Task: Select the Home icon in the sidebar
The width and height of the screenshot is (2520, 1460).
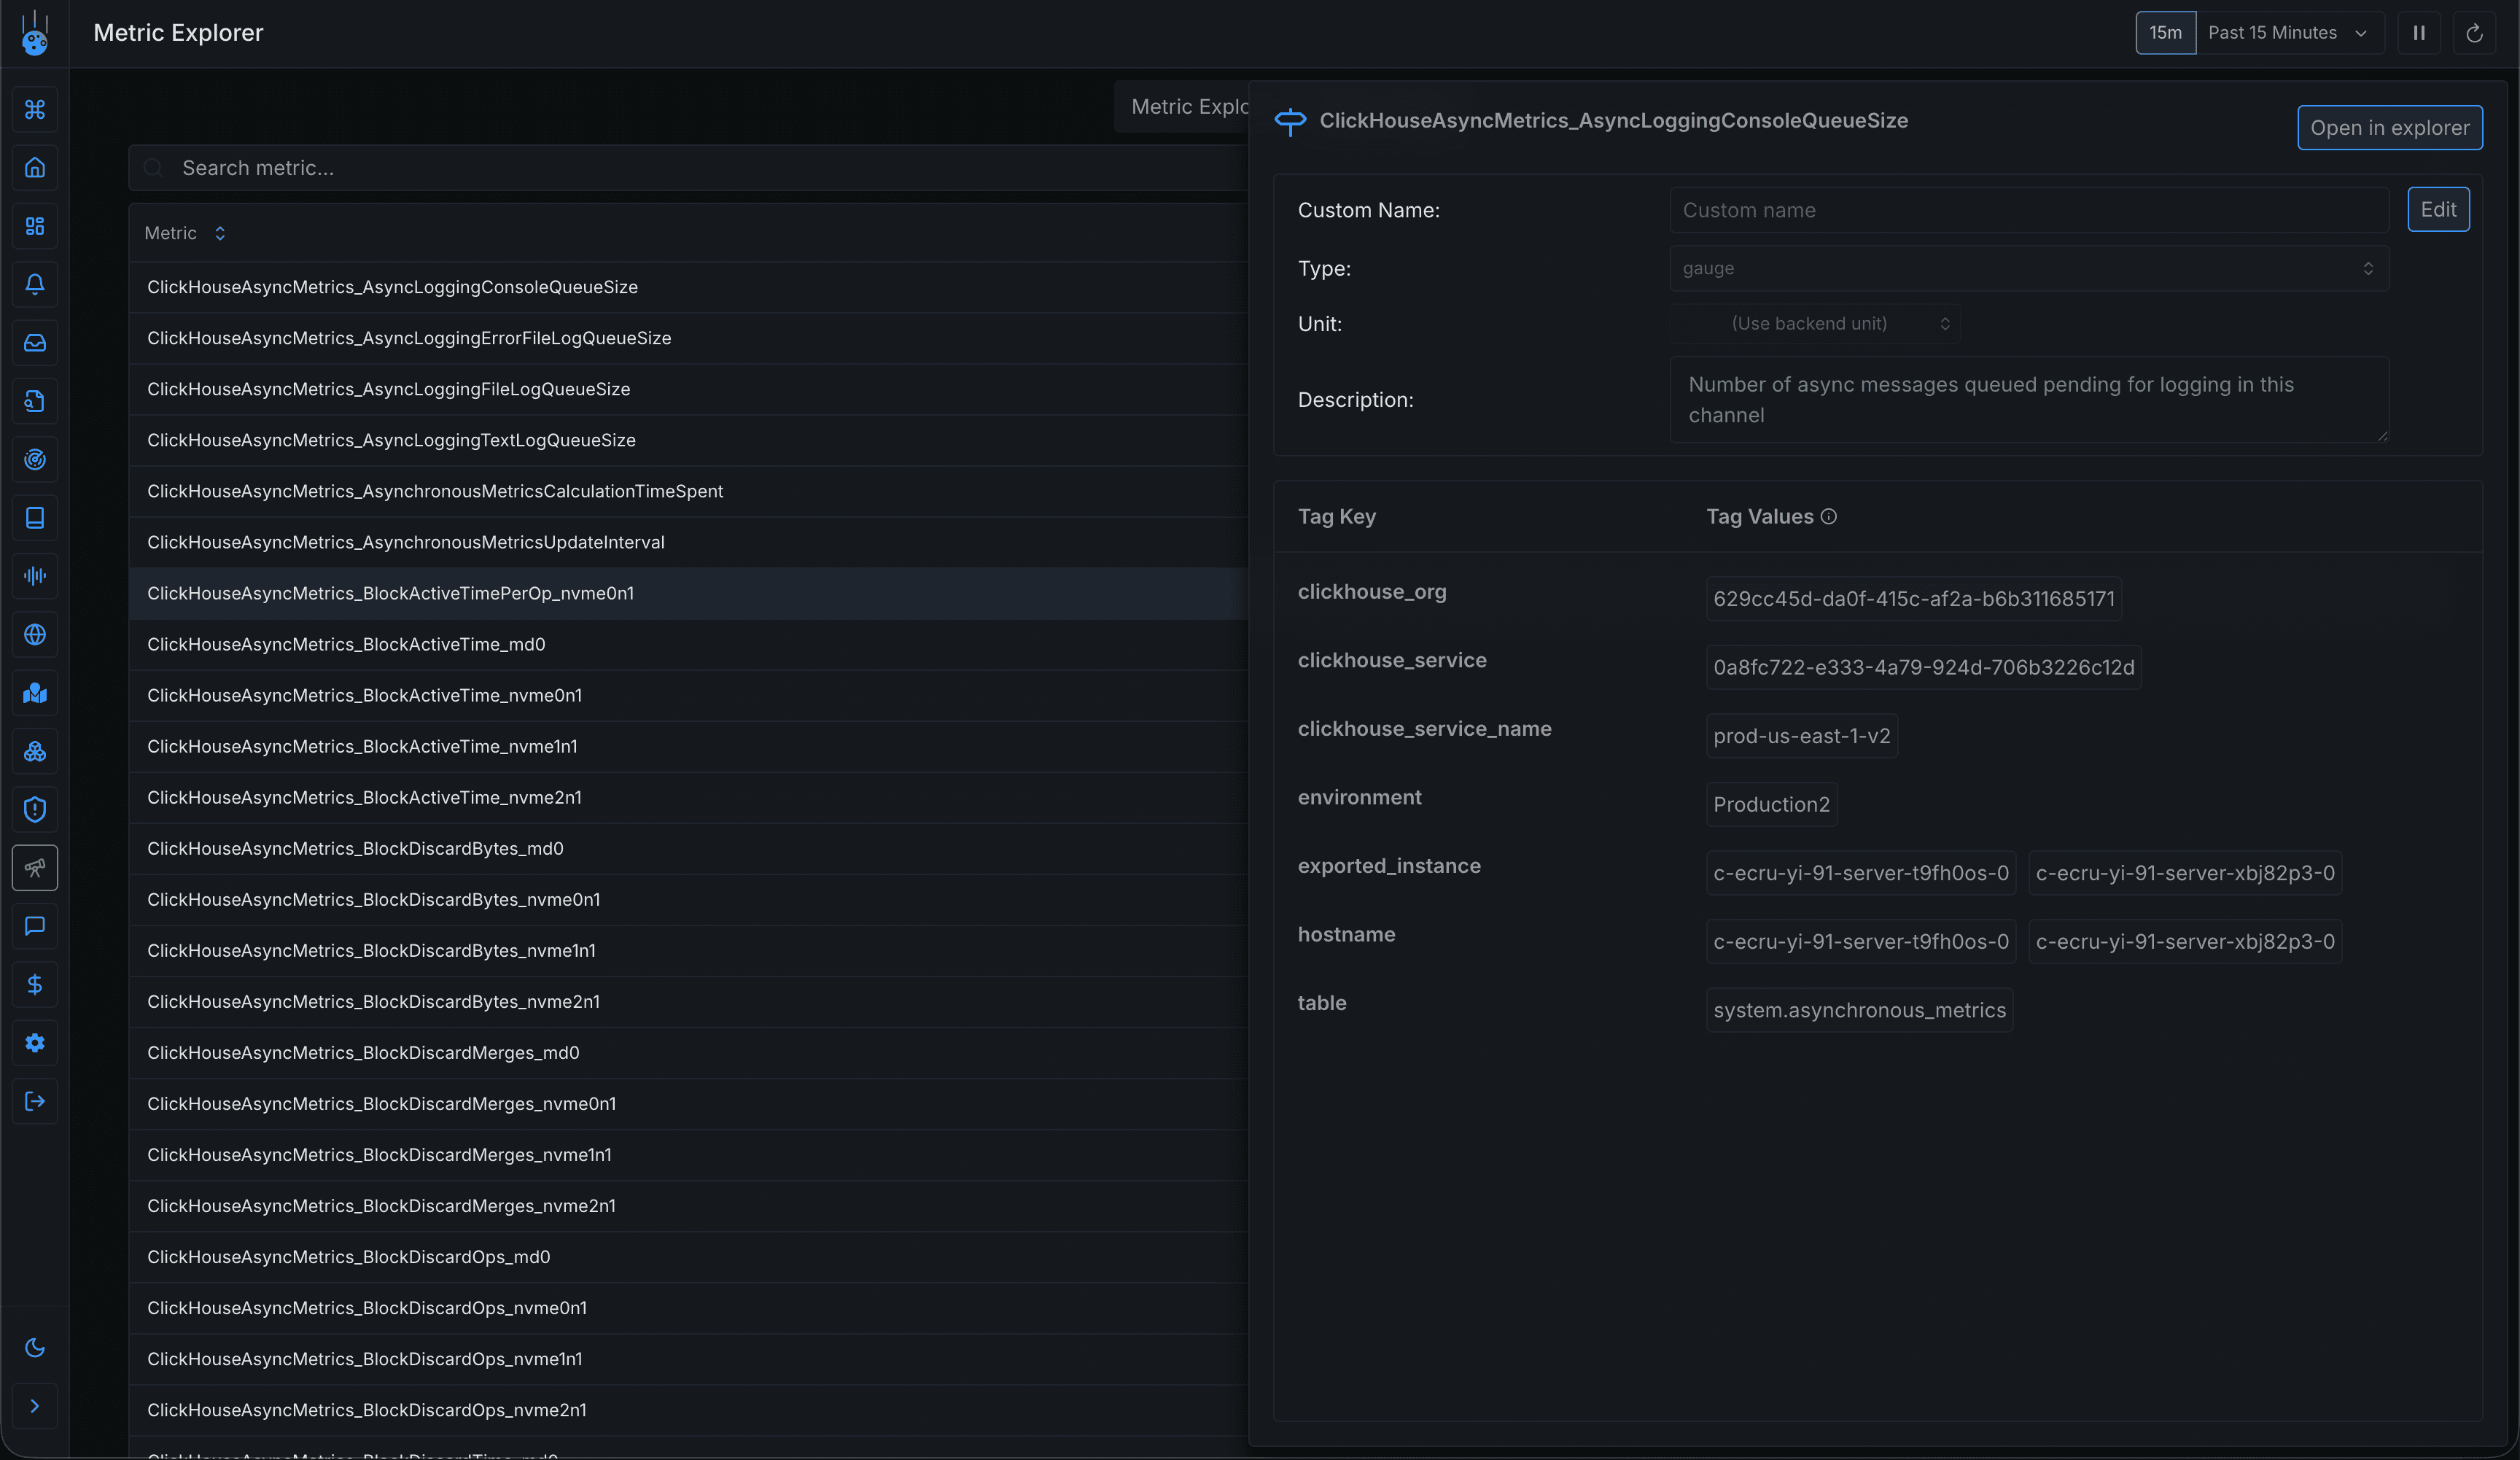Action: pos(35,168)
